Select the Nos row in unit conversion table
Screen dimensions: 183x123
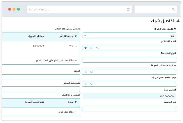click(41, 46)
